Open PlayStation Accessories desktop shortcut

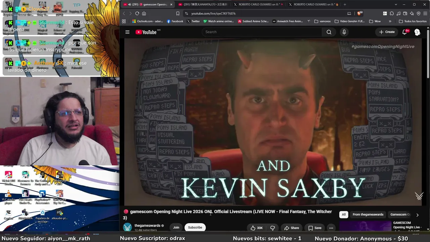[x=42, y=197]
